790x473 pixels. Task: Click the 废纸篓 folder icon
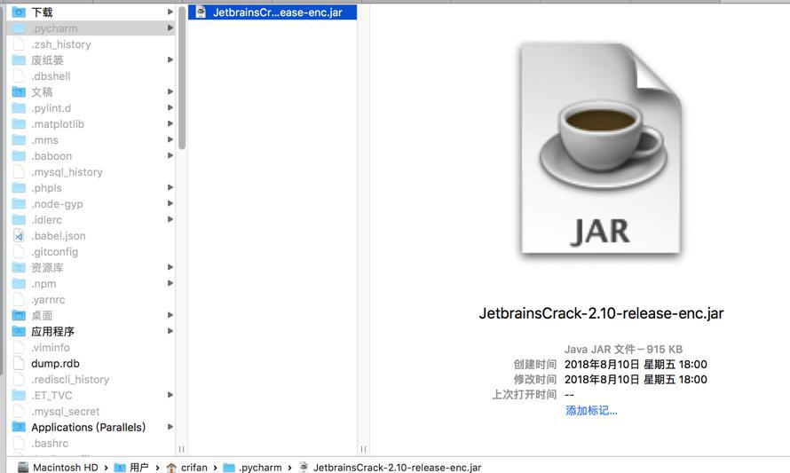click(x=19, y=60)
